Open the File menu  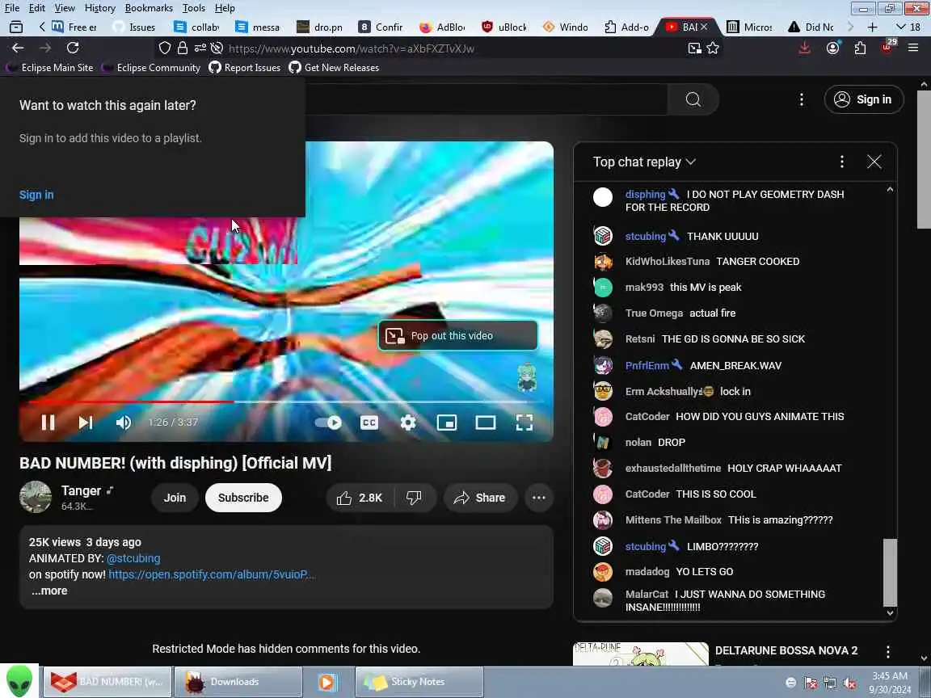click(12, 8)
